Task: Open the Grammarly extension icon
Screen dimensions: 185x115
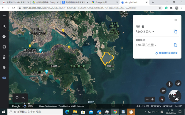Action: point(166,8)
